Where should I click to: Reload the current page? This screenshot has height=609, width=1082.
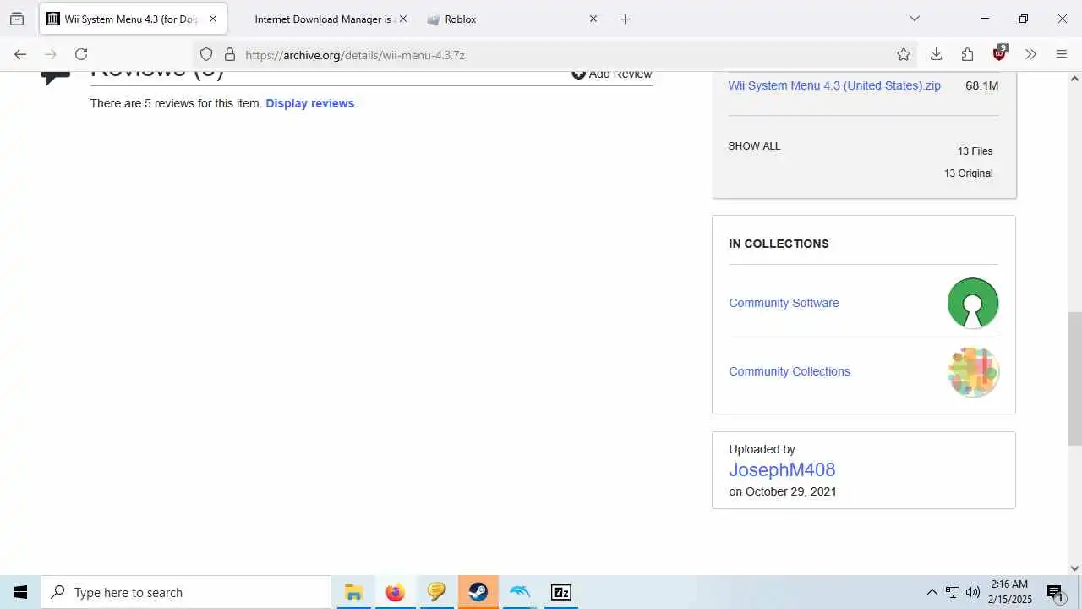[81, 54]
